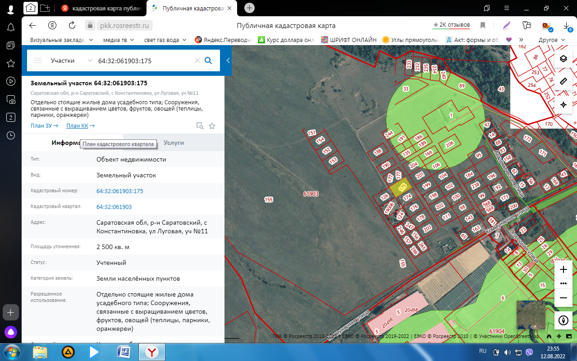Open the browser downloads icon

pyautogui.click(x=567, y=26)
